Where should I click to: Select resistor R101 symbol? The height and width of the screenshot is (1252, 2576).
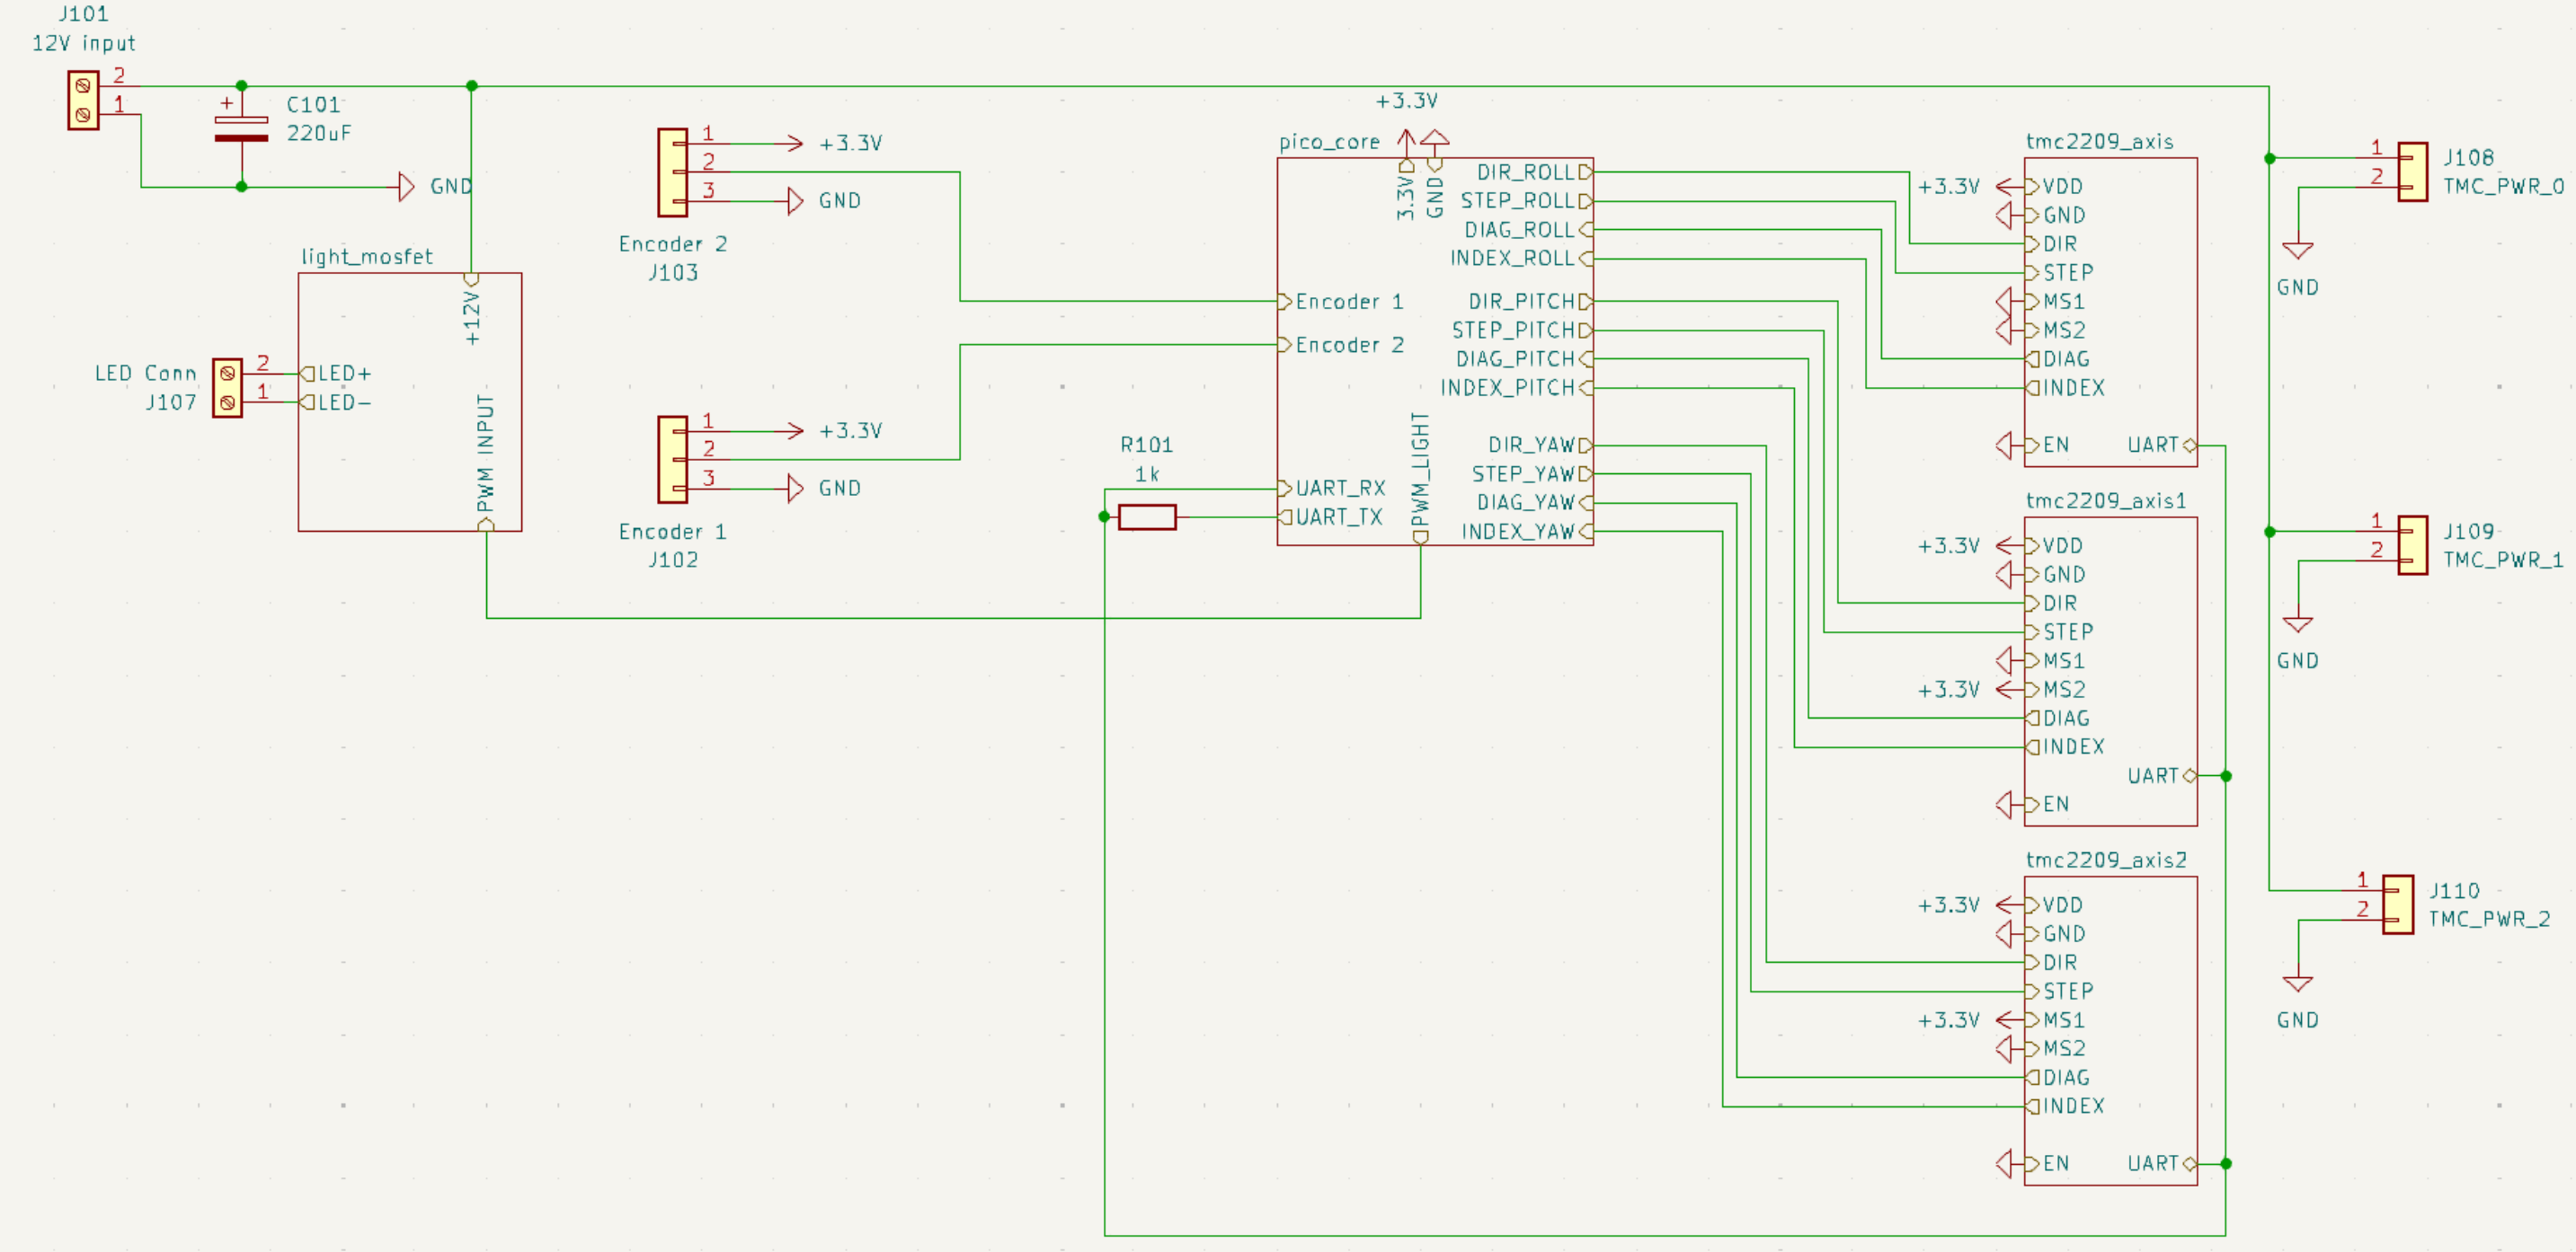[x=1147, y=516]
